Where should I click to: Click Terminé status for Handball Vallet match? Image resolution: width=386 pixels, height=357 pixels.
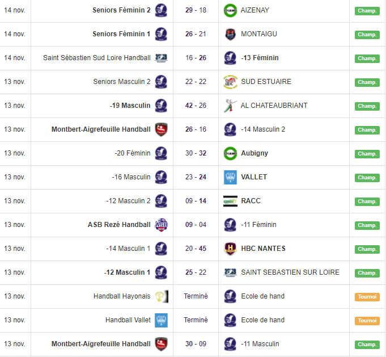196,320
